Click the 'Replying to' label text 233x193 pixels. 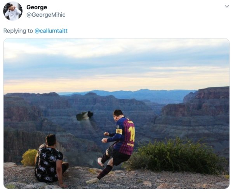coord(18,31)
